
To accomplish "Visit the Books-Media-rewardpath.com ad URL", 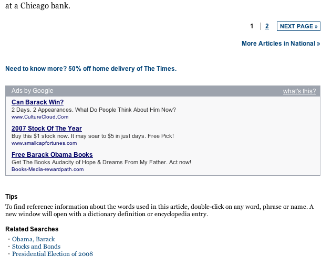I will point(48,169).
